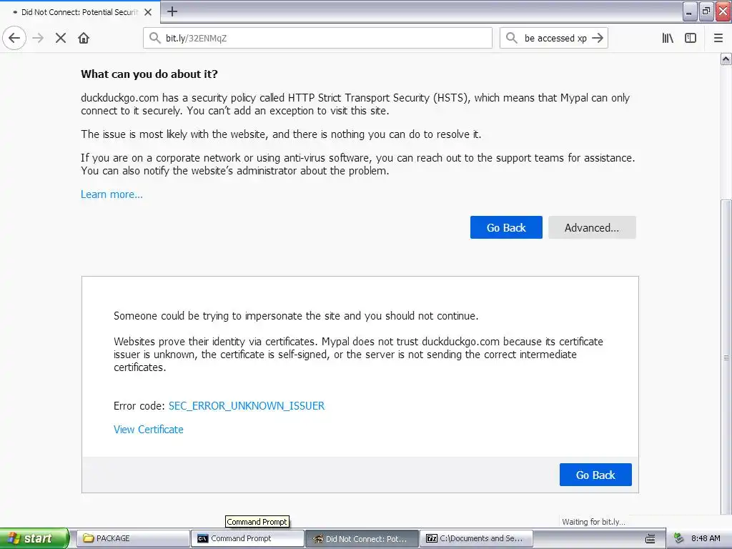This screenshot has height=549, width=732.
Task: Switch to PACKAGE folder in taskbar
Action: click(132, 538)
